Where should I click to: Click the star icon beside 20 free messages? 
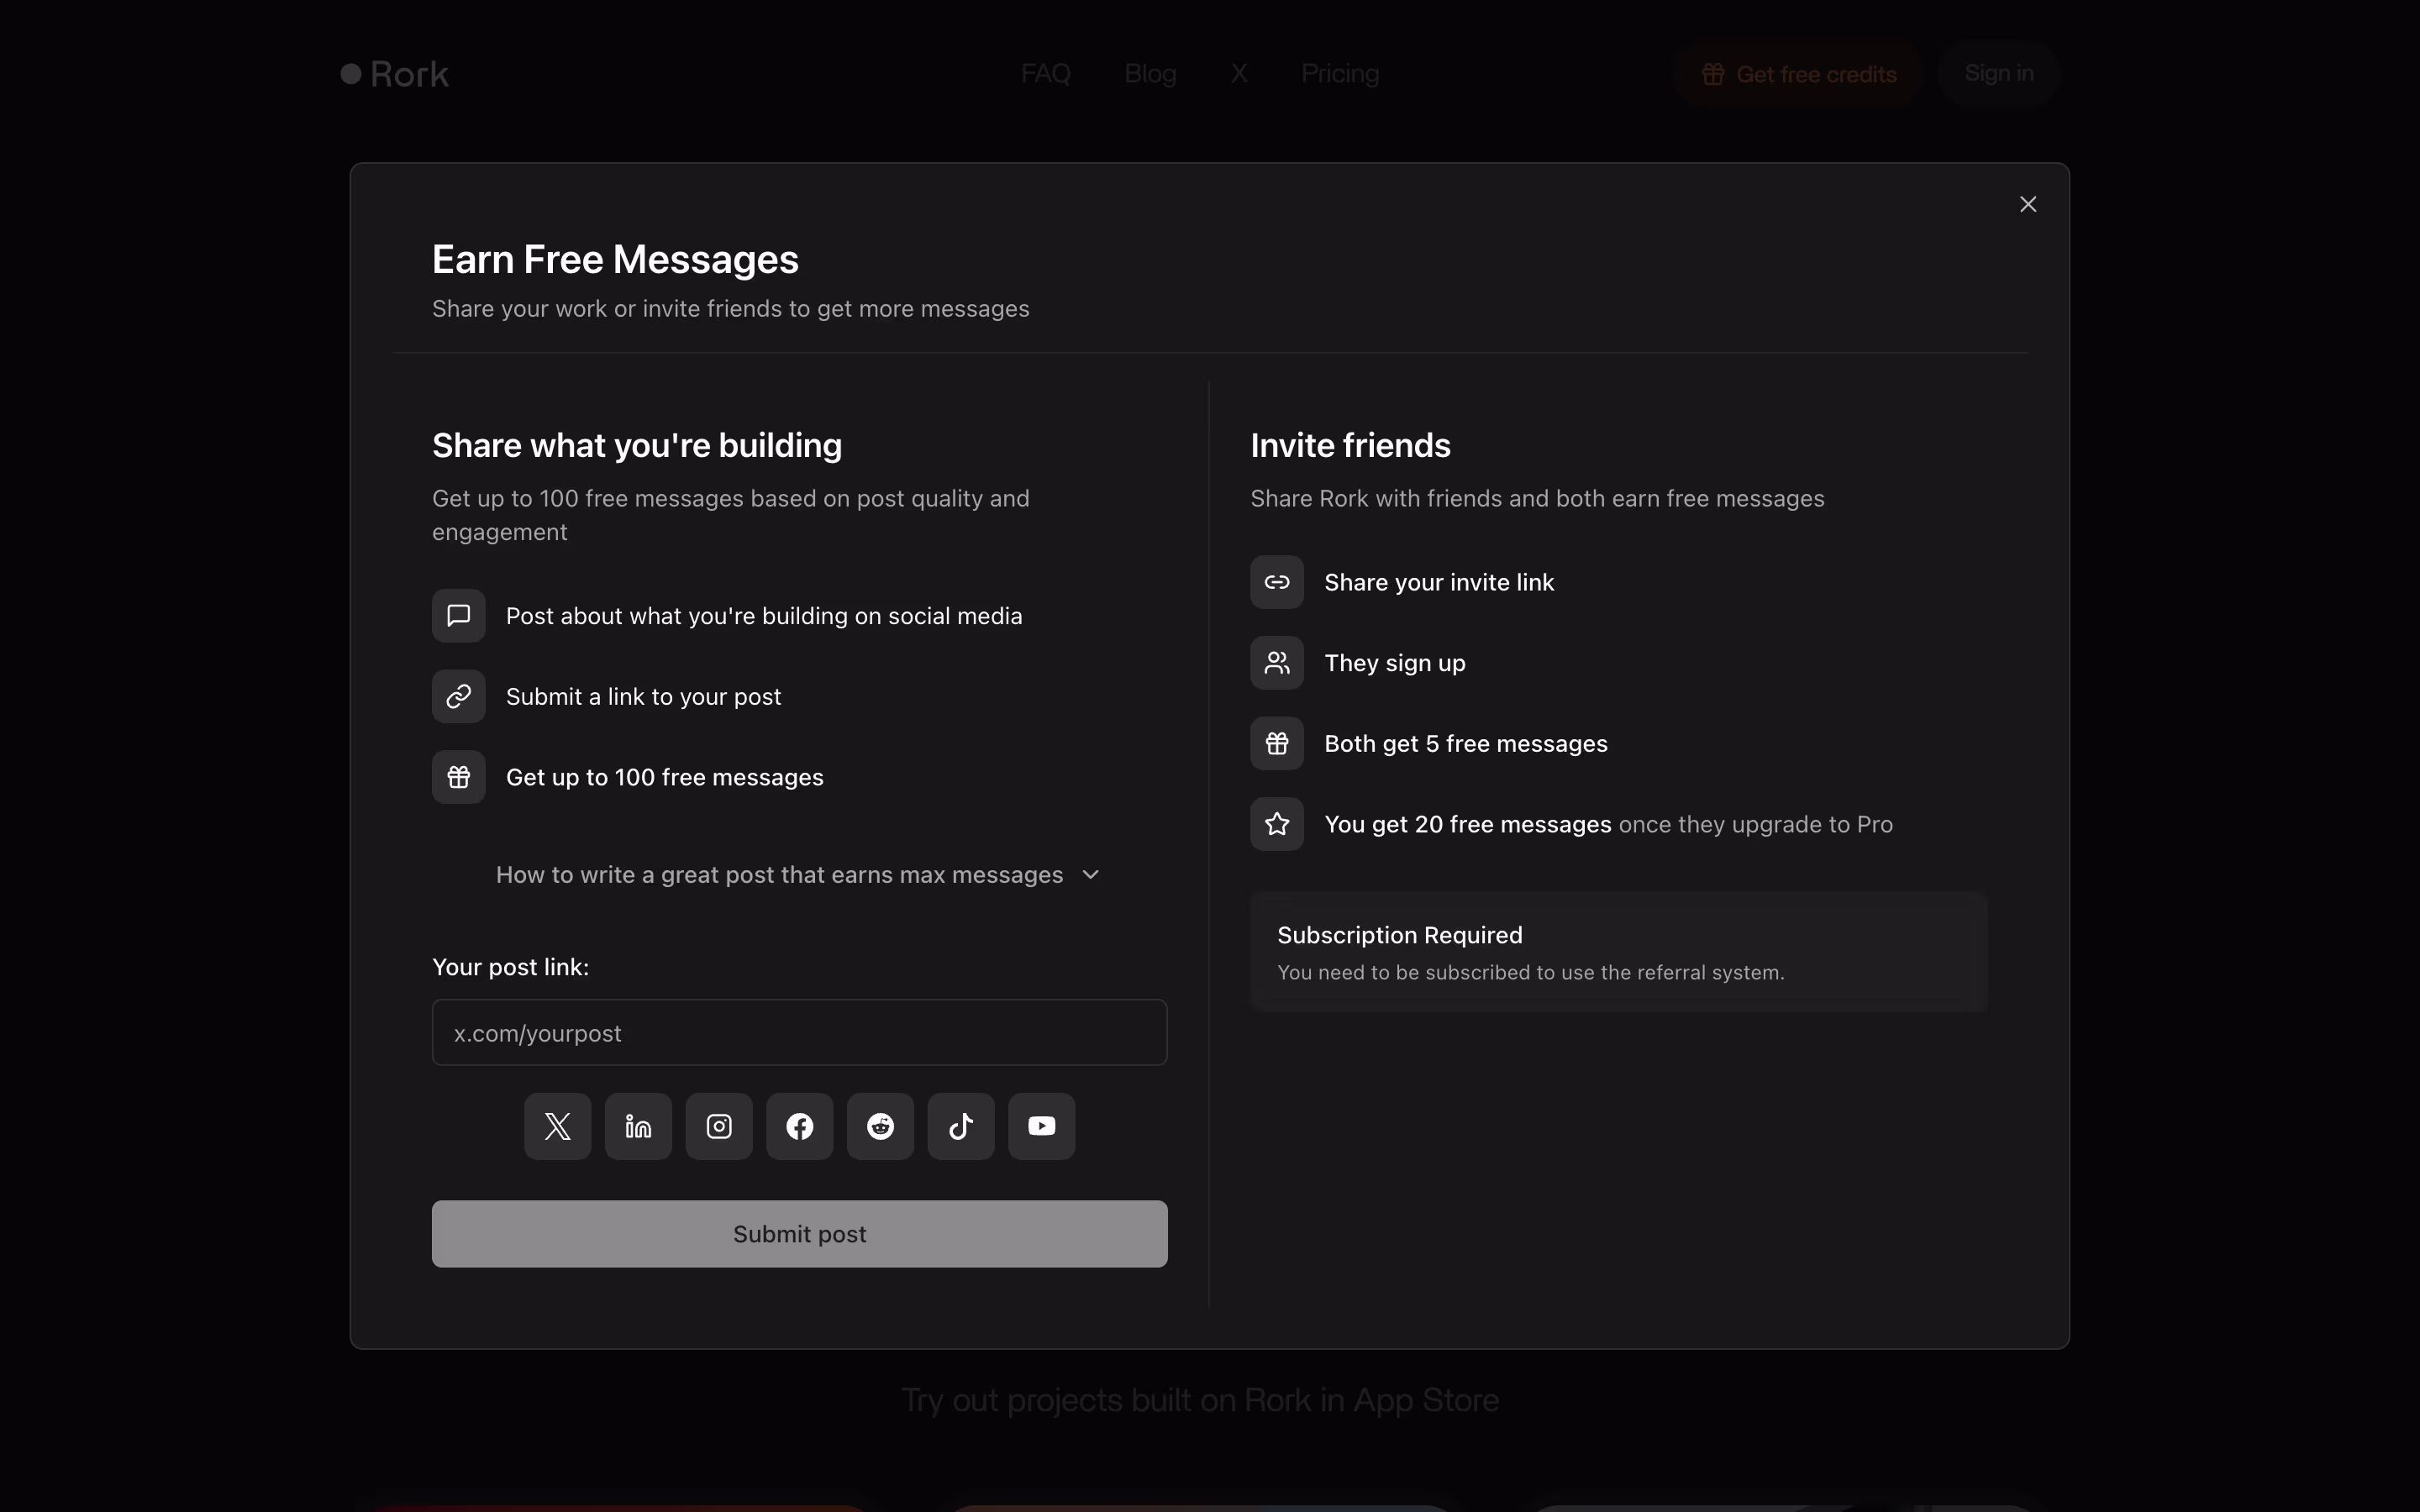tap(1277, 824)
